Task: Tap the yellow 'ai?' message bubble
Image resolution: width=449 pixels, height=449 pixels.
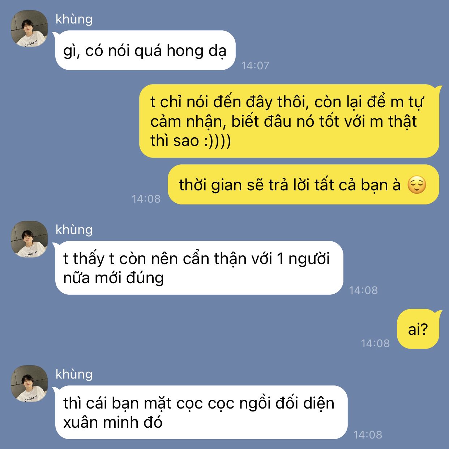Action: coord(418,329)
